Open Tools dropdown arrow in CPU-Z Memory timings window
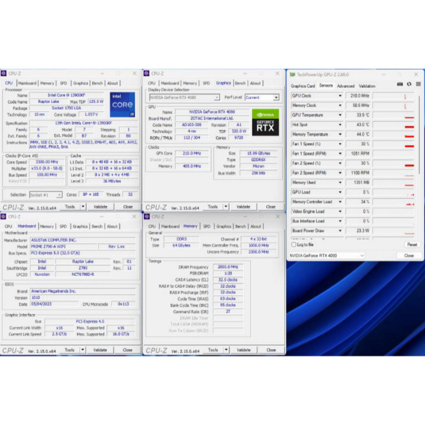Screen dimensions: 425x425 click(226, 350)
